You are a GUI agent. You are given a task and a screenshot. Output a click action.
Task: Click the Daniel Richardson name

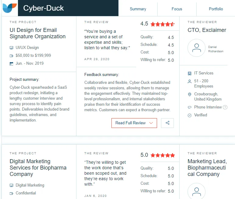[x=216, y=49]
